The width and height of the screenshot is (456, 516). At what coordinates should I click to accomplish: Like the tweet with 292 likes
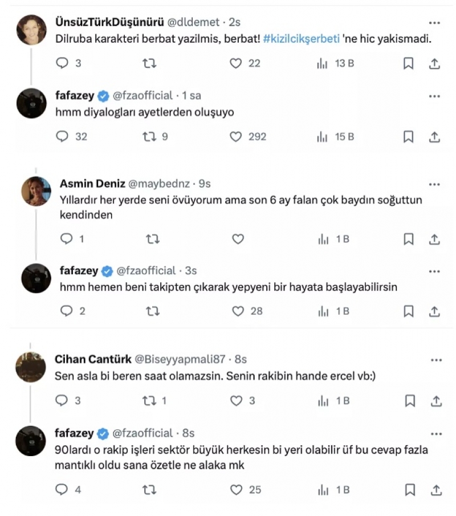[x=236, y=137]
